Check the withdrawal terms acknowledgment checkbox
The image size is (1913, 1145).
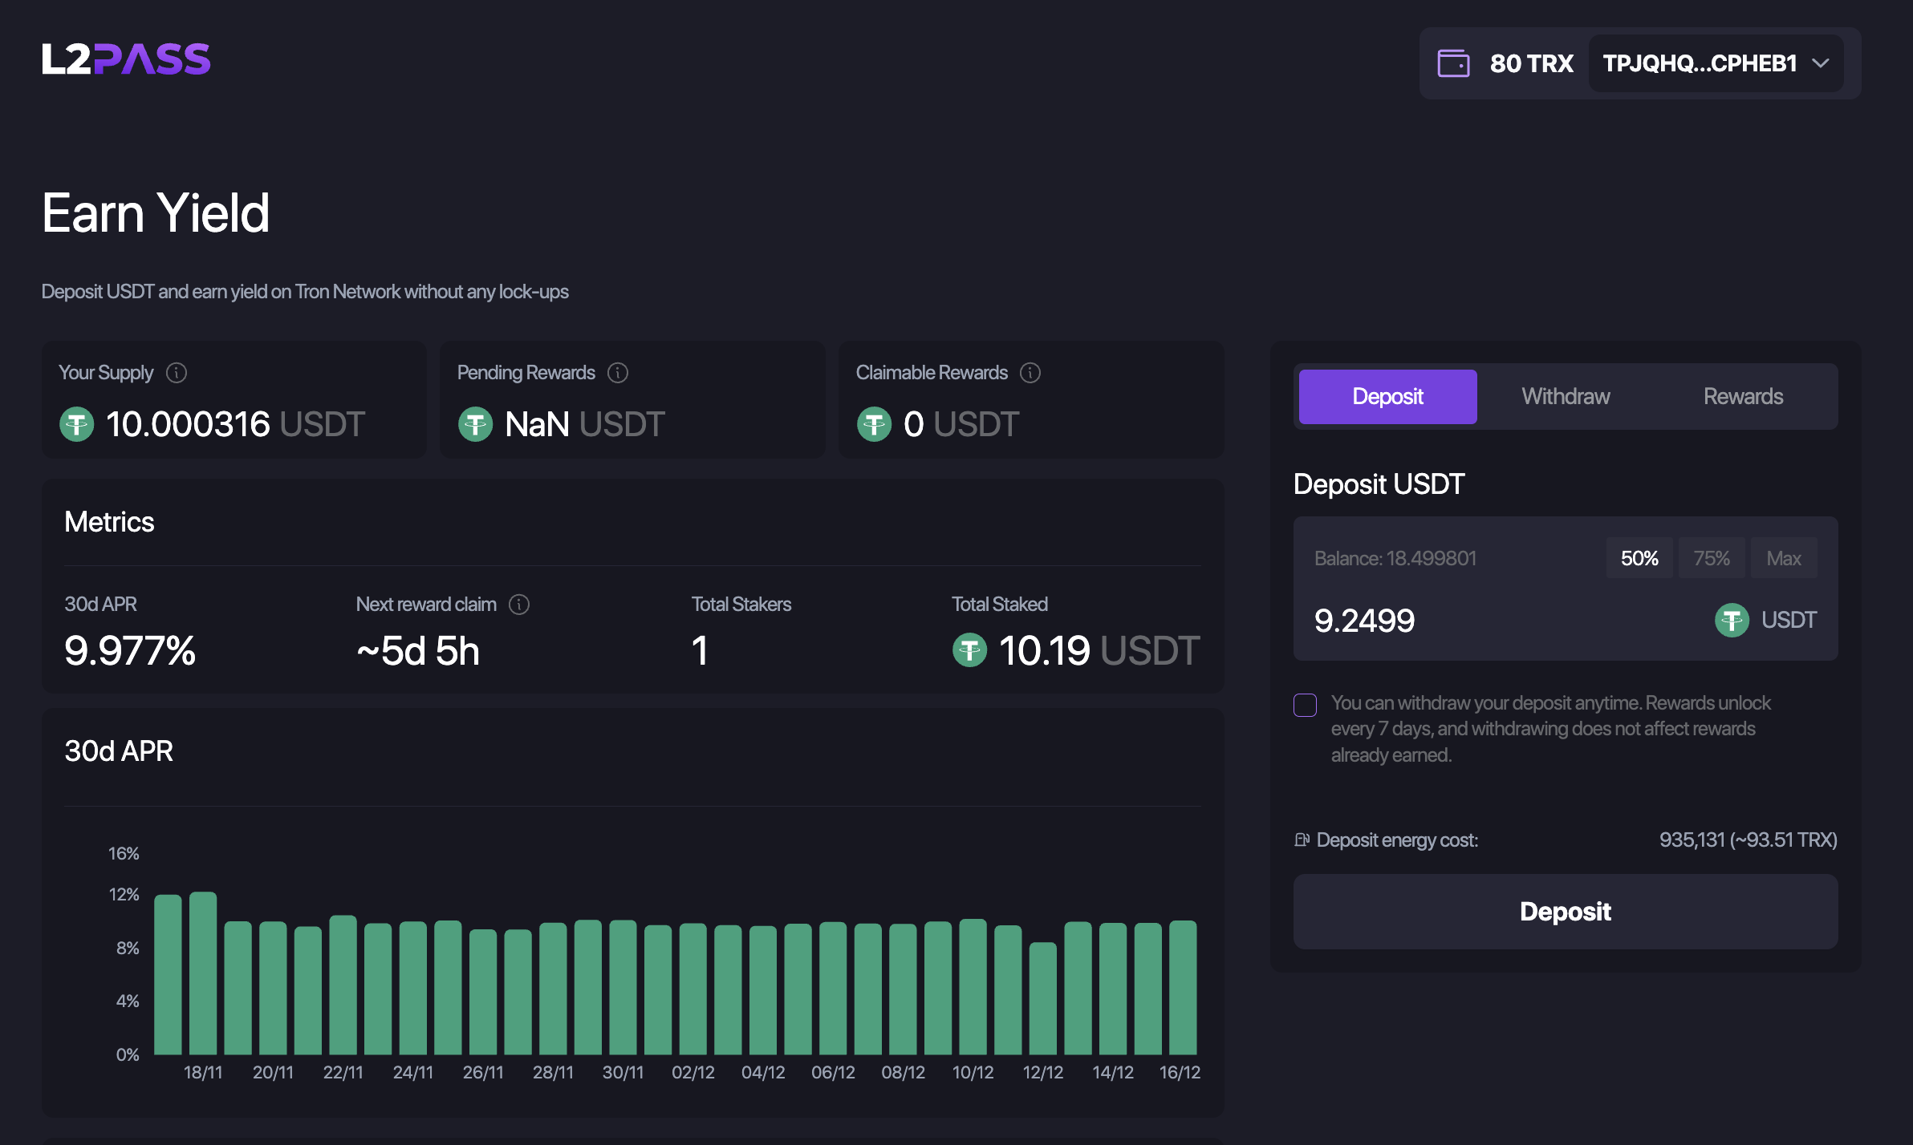tap(1305, 705)
